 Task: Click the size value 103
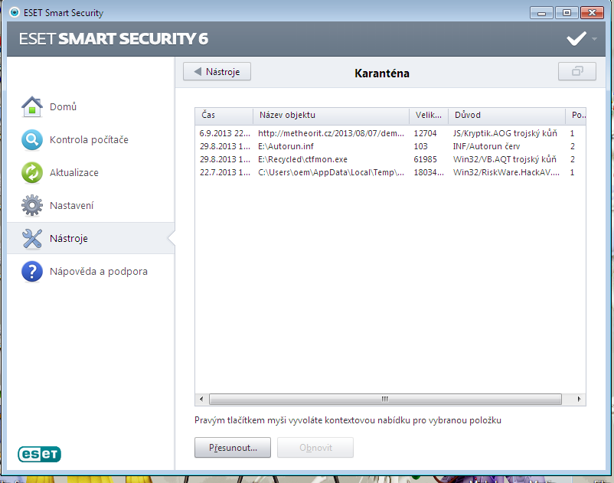pos(420,146)
